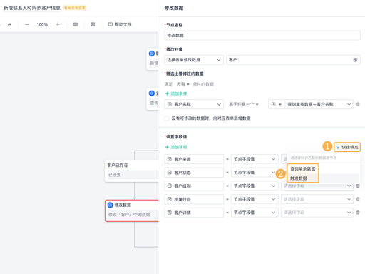This screenshot has height=274, width=365.
Task: Click the 客户来源 field box
Action: coord(194,159)
